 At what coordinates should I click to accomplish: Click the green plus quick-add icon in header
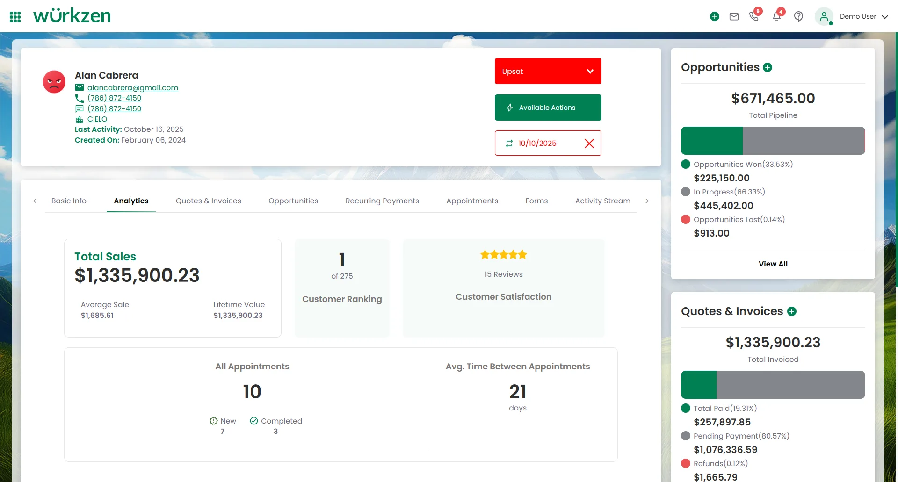pos(714,16)
